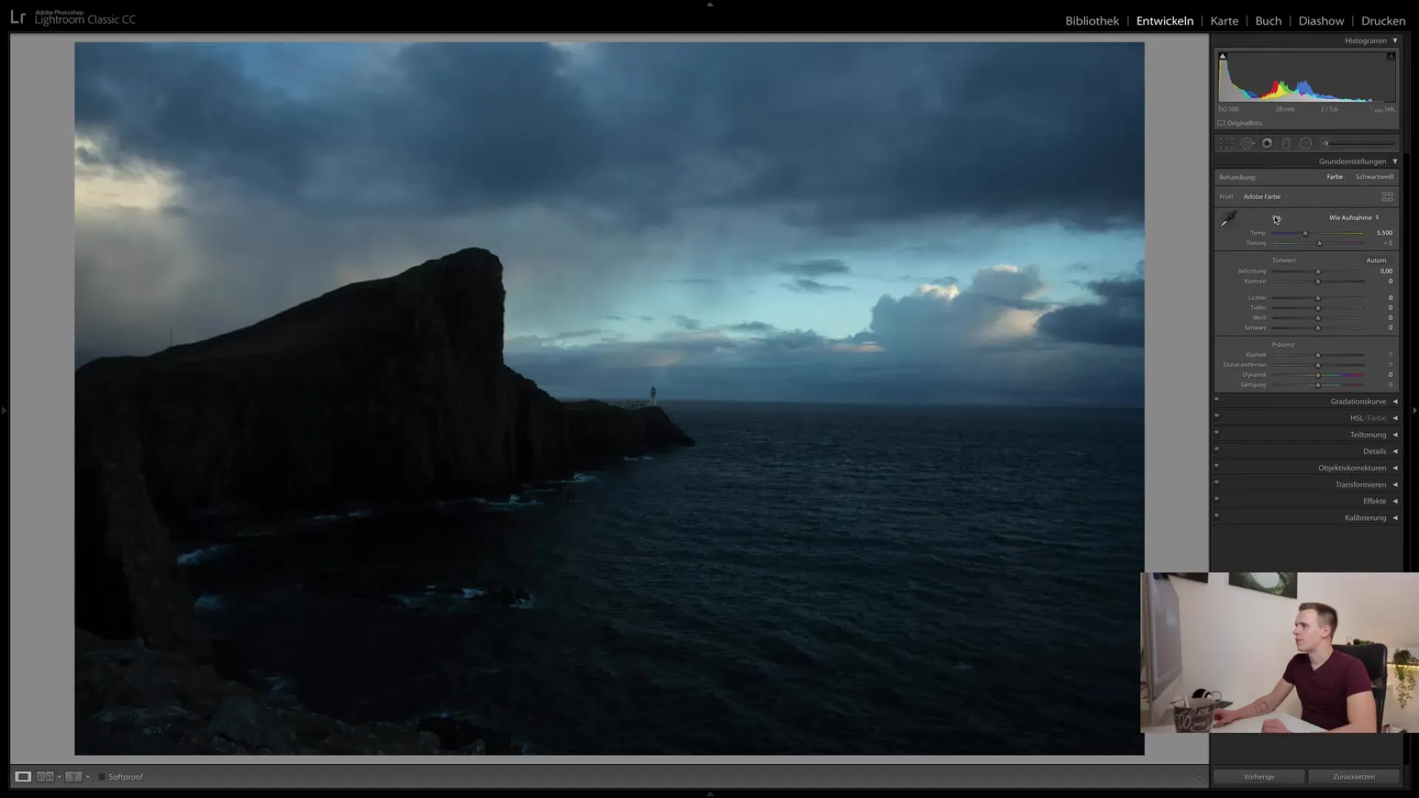Image resolution: width=1419 pixels, height=798 pixels.
Task: Hide the right panel via edge arrow
Action: point(1415,410)
